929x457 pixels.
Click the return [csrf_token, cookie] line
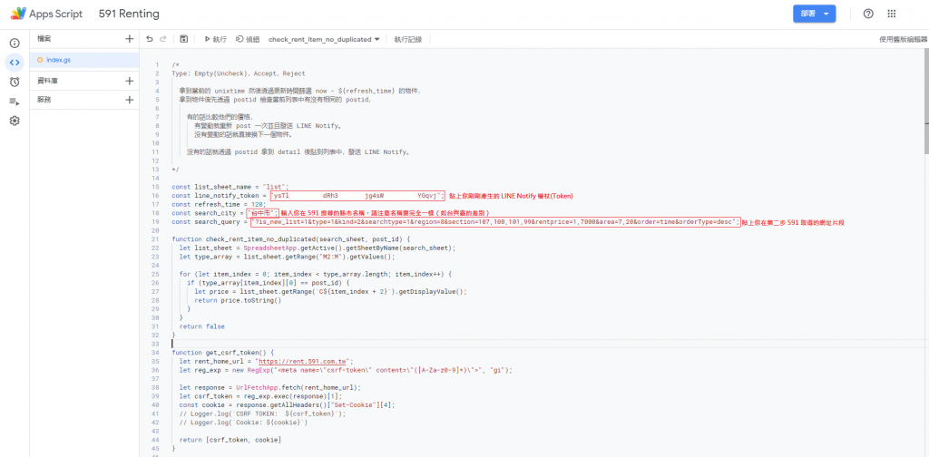230,441
